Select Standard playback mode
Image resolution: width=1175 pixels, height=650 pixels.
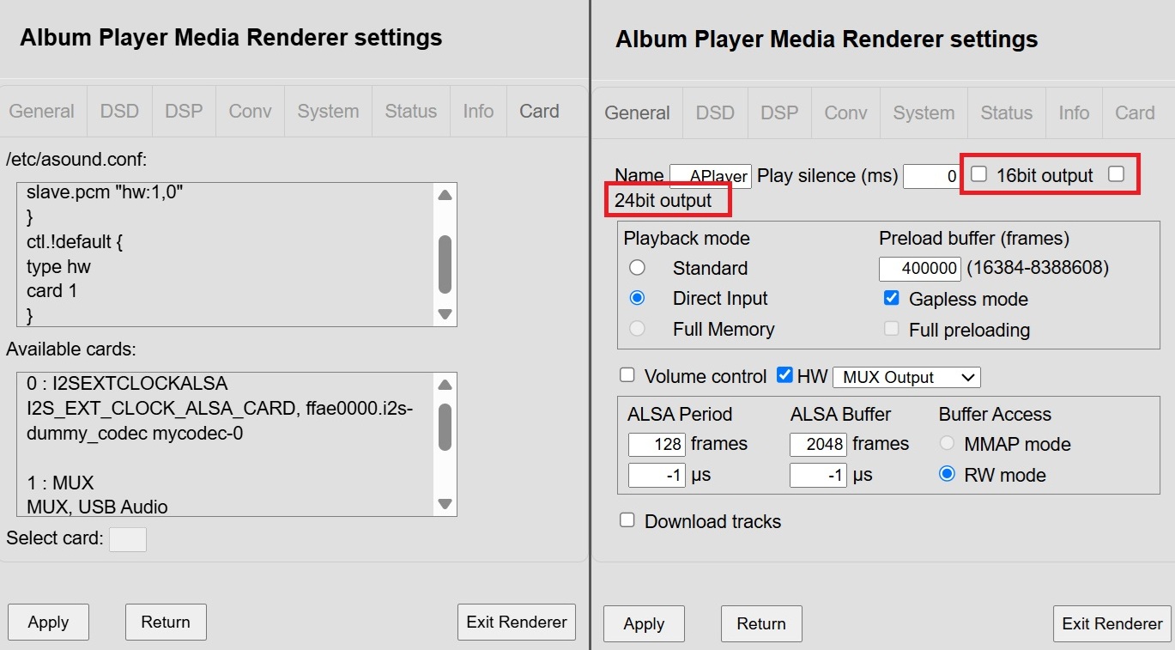coord(637,268)
